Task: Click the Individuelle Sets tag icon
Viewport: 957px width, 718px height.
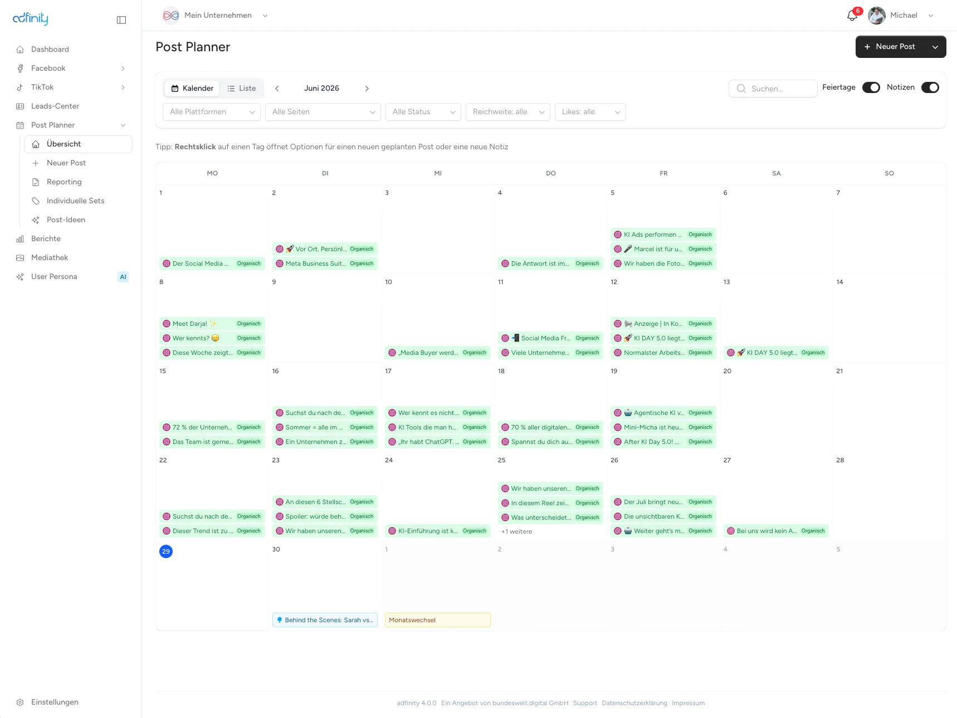Action: [36, 201]
